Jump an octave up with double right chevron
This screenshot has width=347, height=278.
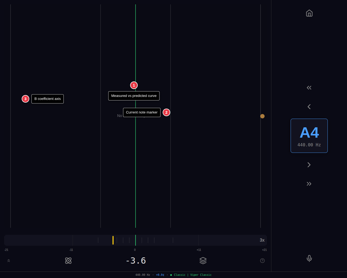[x=309, y=184]
